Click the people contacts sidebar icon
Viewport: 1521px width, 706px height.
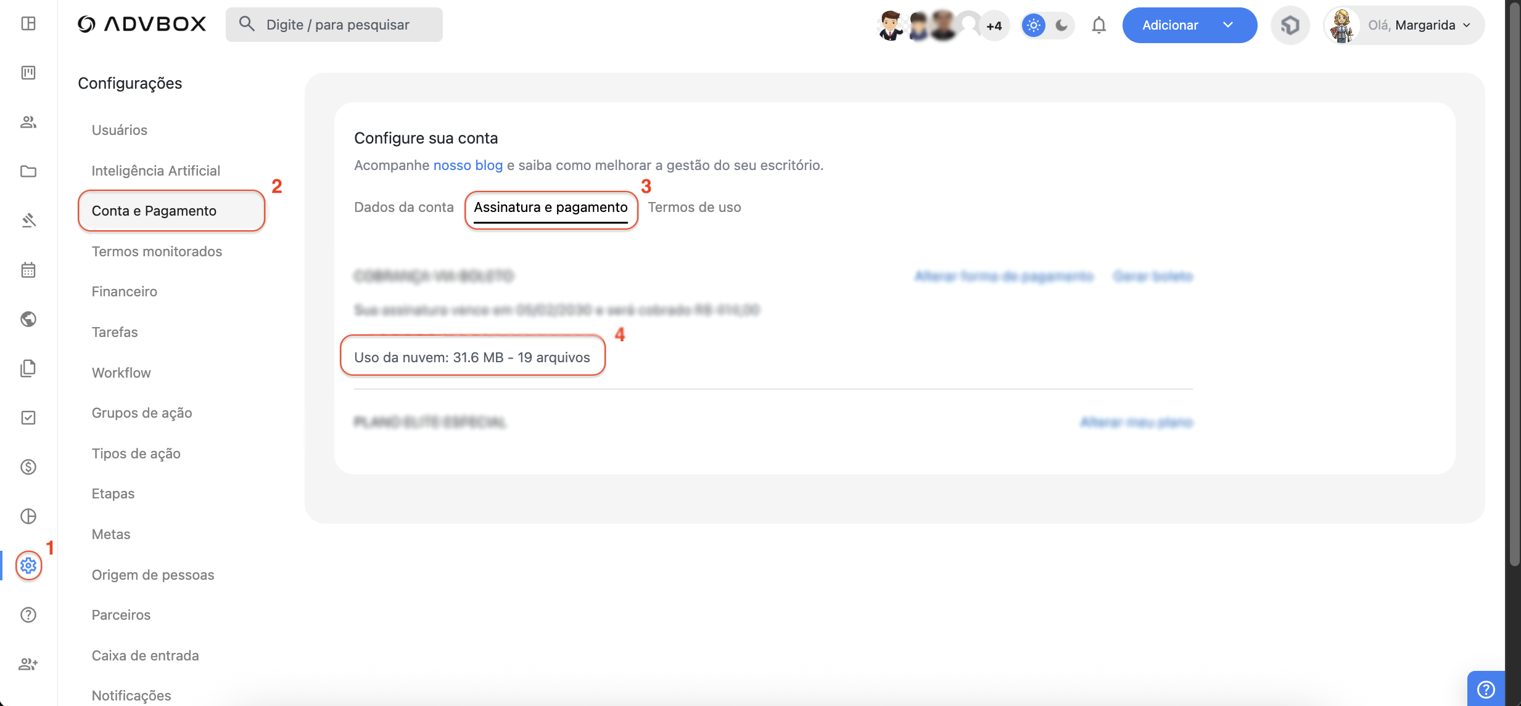[28, 122]
